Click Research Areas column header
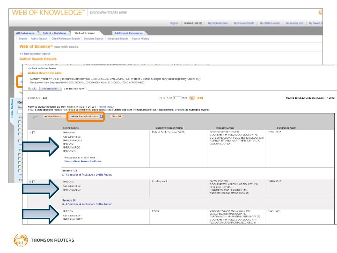Screen dimensions: 337x253 [225, 128]
